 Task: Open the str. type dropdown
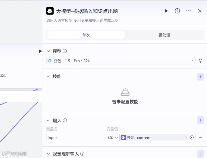coord(113,137)
